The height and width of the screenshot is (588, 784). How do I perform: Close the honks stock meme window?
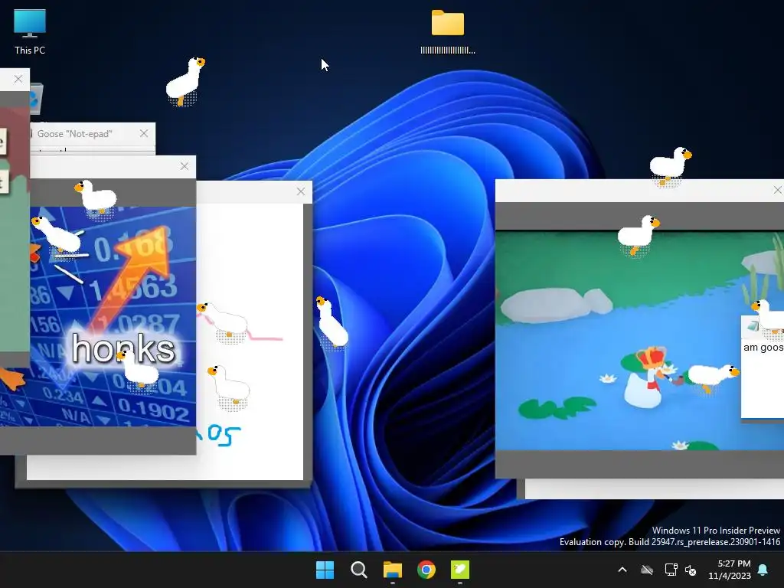[x=185, y=166]
